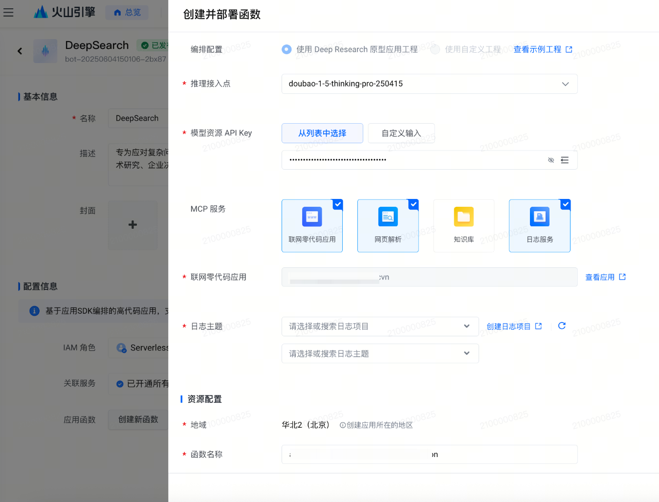Toggle API Key visibility eye icon

click(551, 160)
